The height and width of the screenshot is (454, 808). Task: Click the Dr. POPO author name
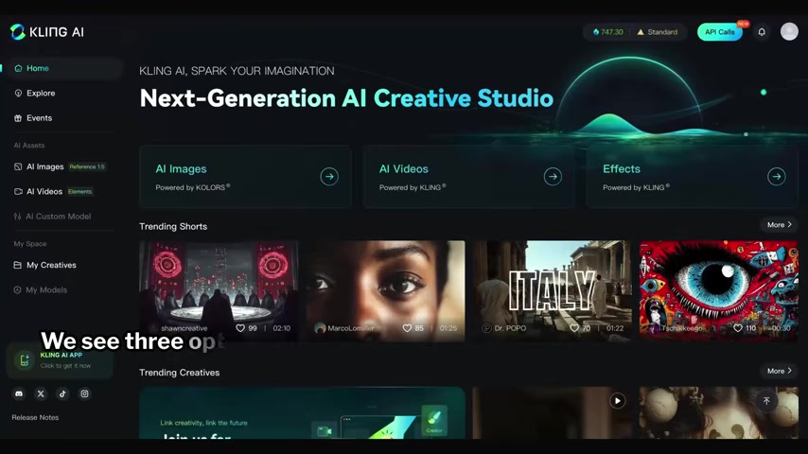pyautogui.click(x=510, y=328)
